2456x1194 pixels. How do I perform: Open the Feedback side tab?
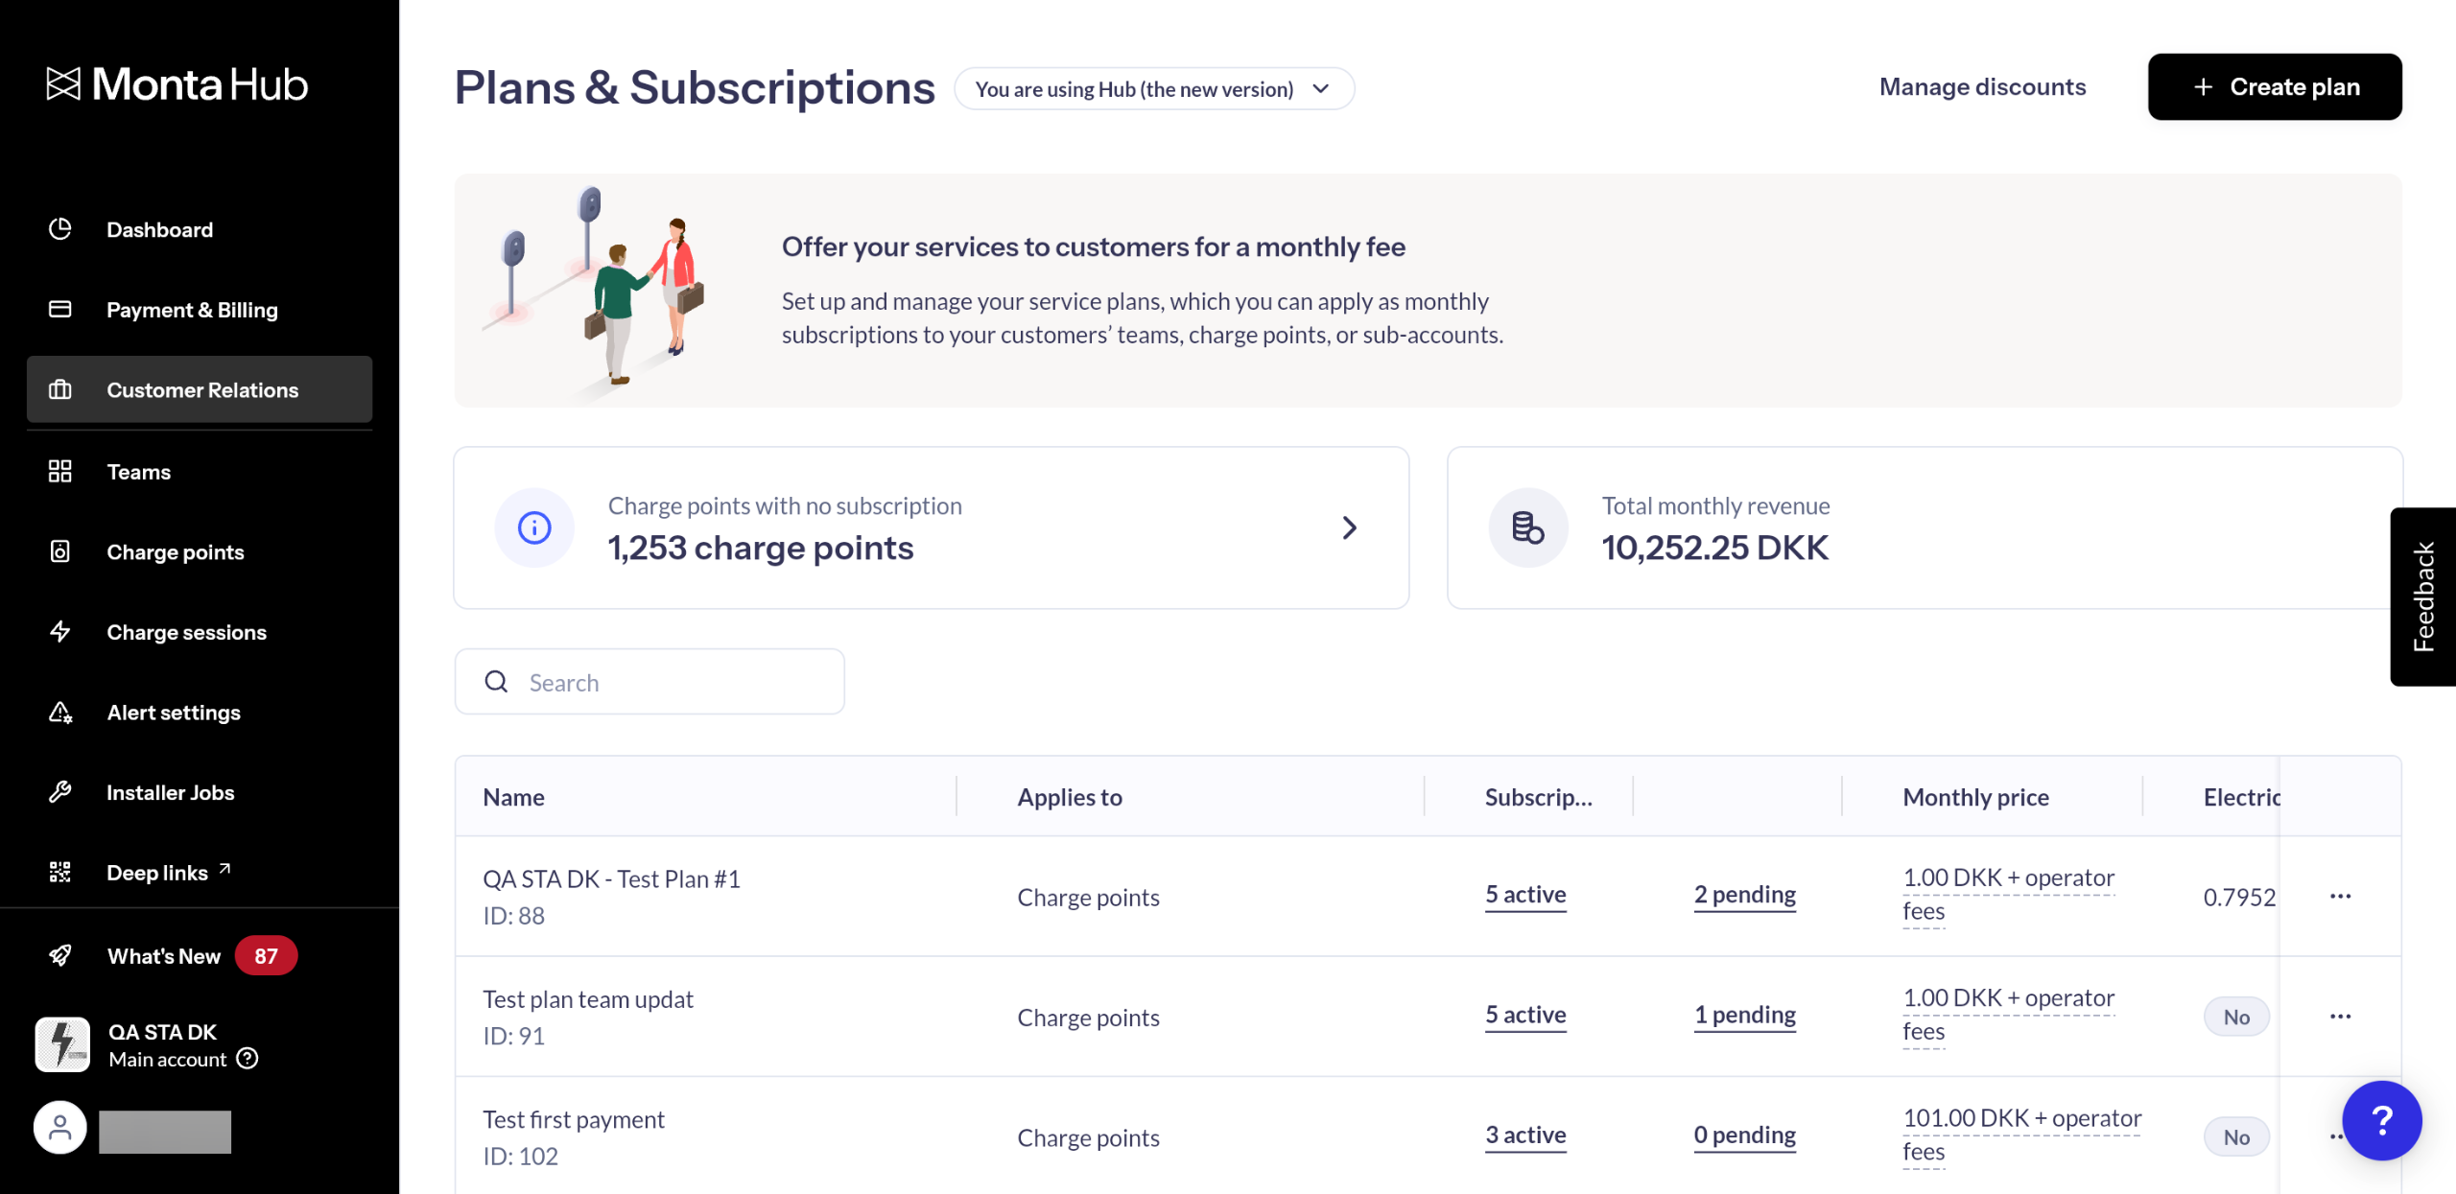[x=2423, y=597]
